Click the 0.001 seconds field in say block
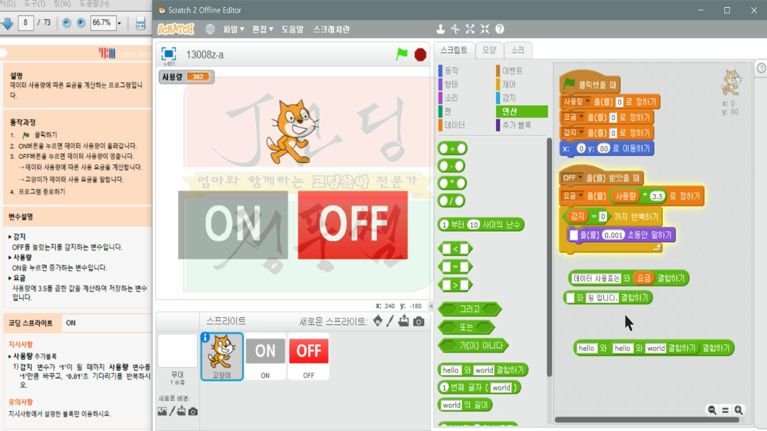 (x=614, y=235)
